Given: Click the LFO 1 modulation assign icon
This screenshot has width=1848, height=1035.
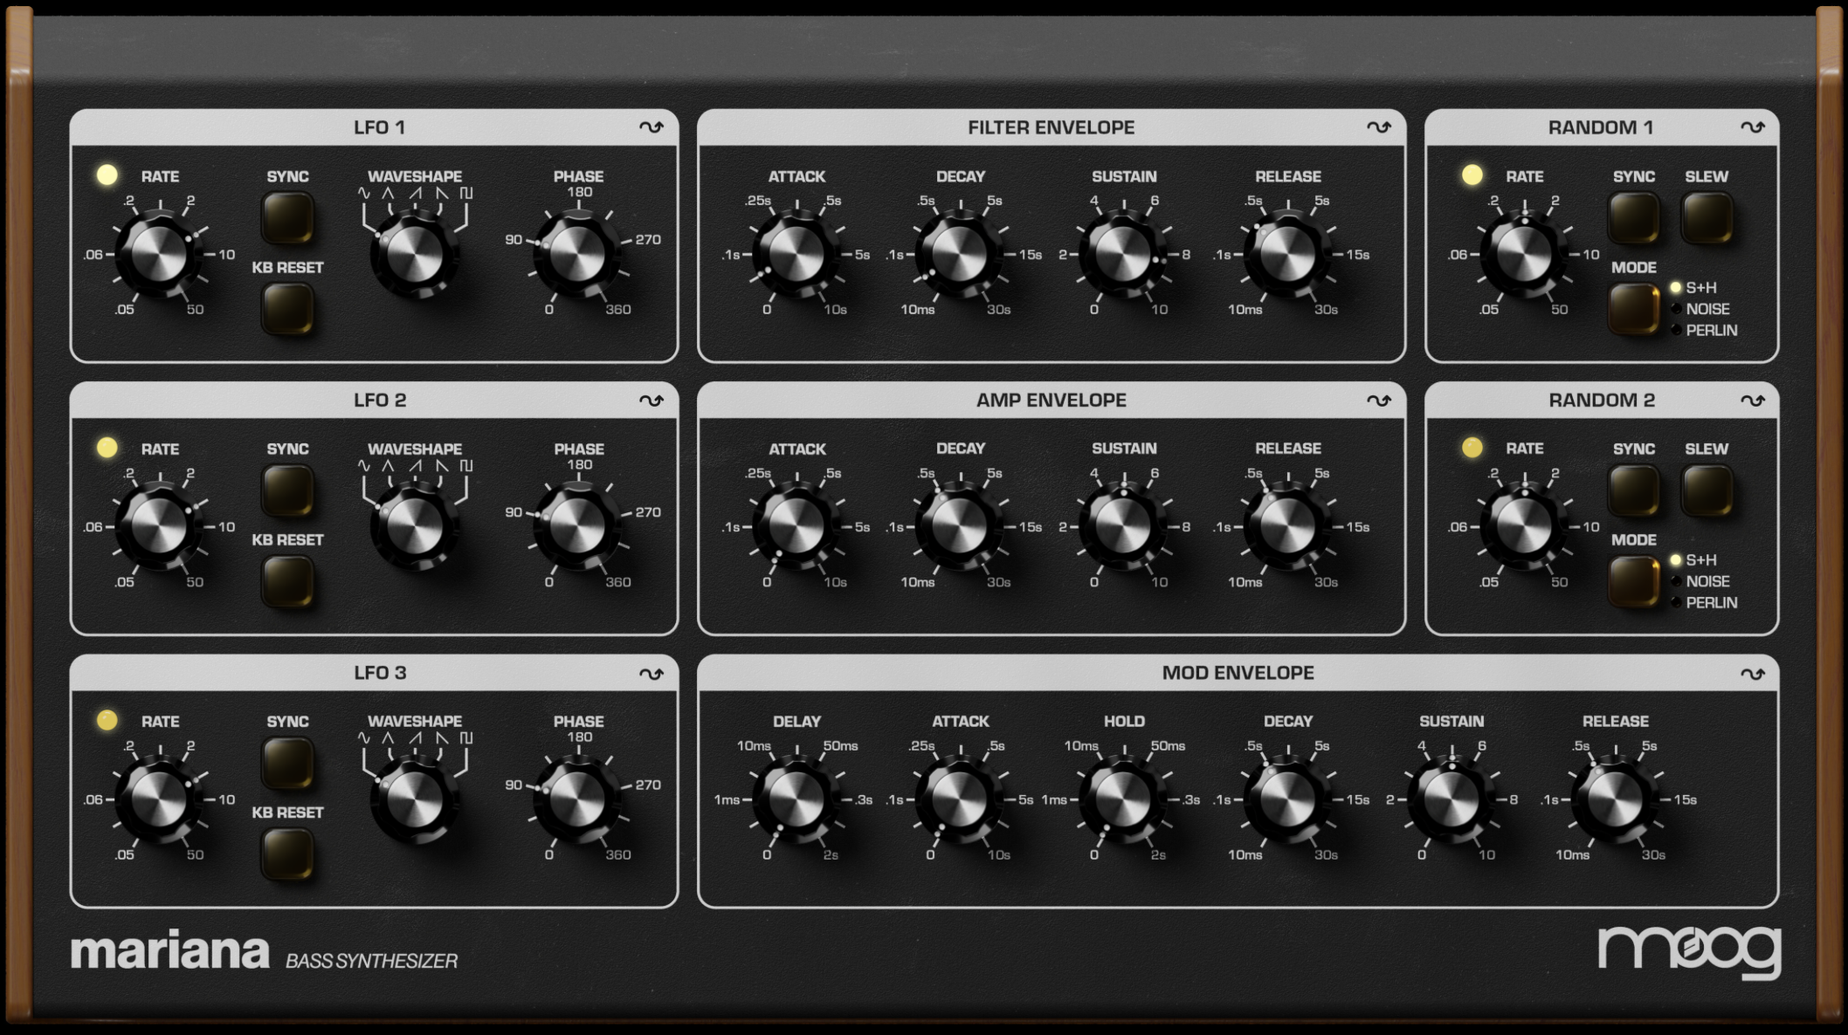Looking at the screenshot, I should coord(651,127).
